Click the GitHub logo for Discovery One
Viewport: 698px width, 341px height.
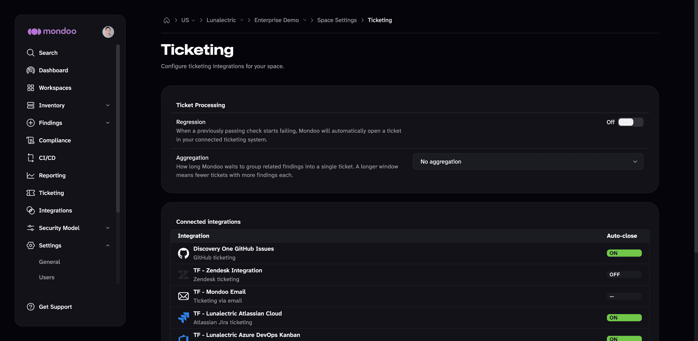point(183,253)
